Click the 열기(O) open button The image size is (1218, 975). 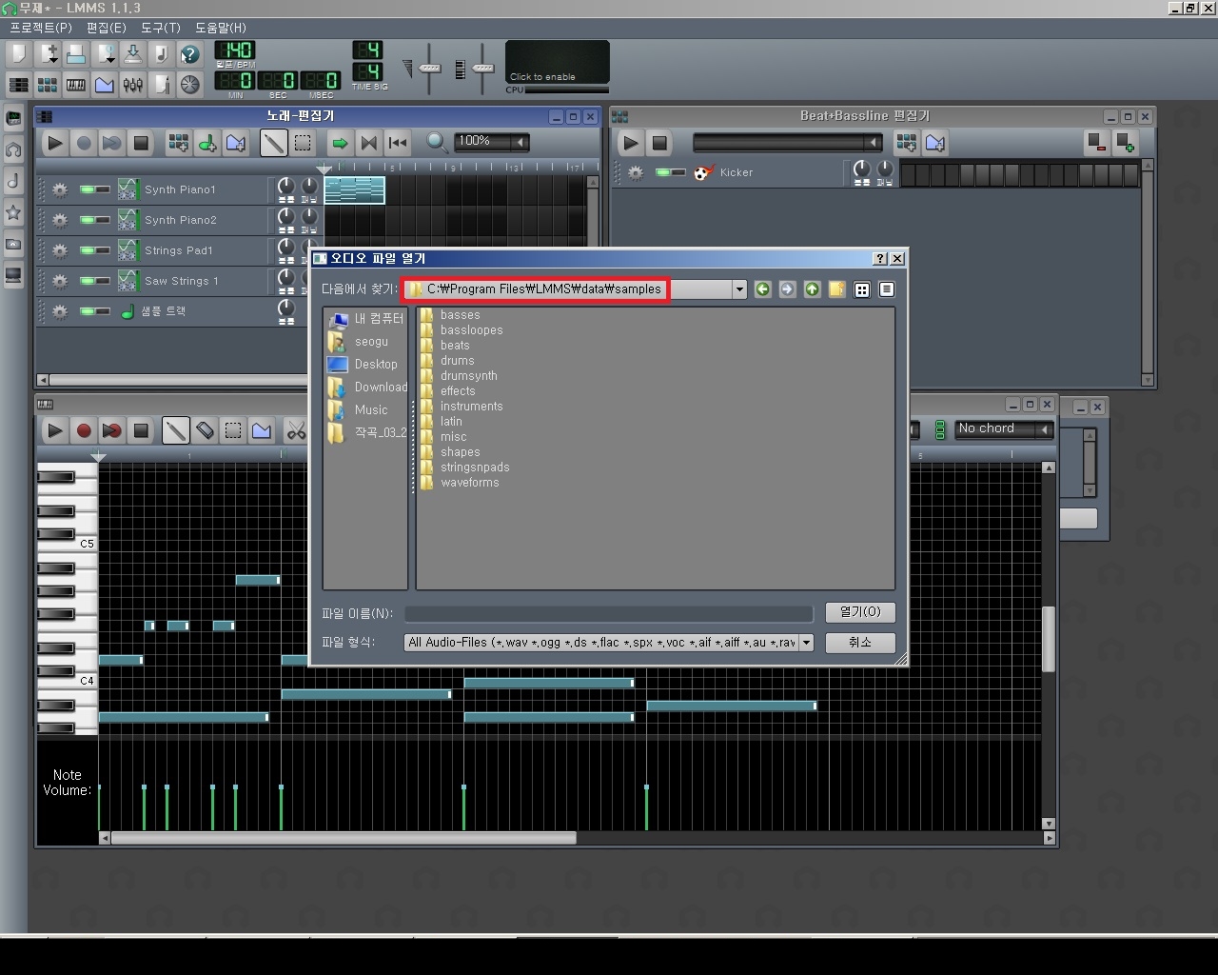coord(860,612)
